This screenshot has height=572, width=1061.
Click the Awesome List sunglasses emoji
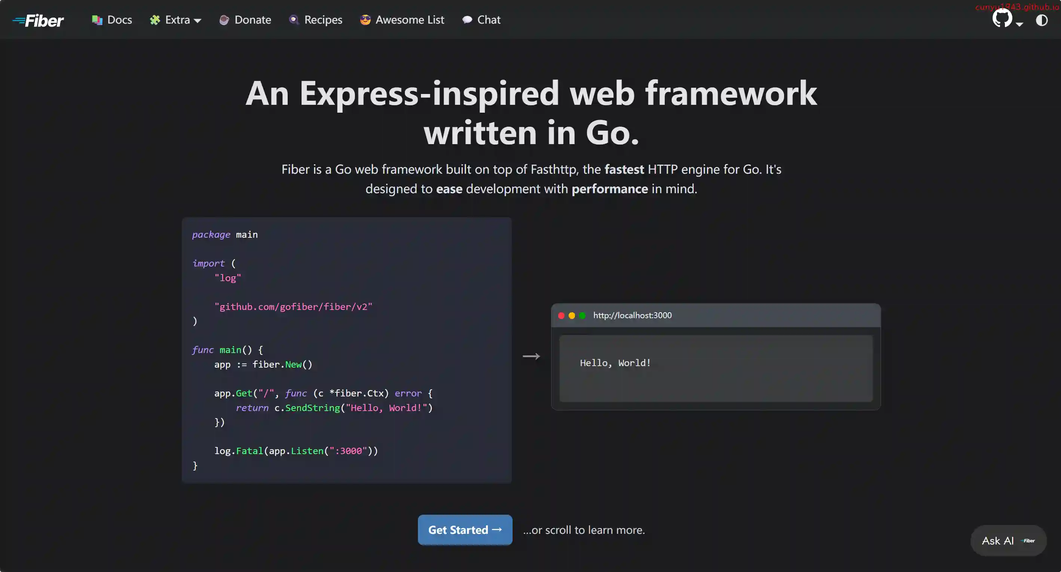coord(366,20)
